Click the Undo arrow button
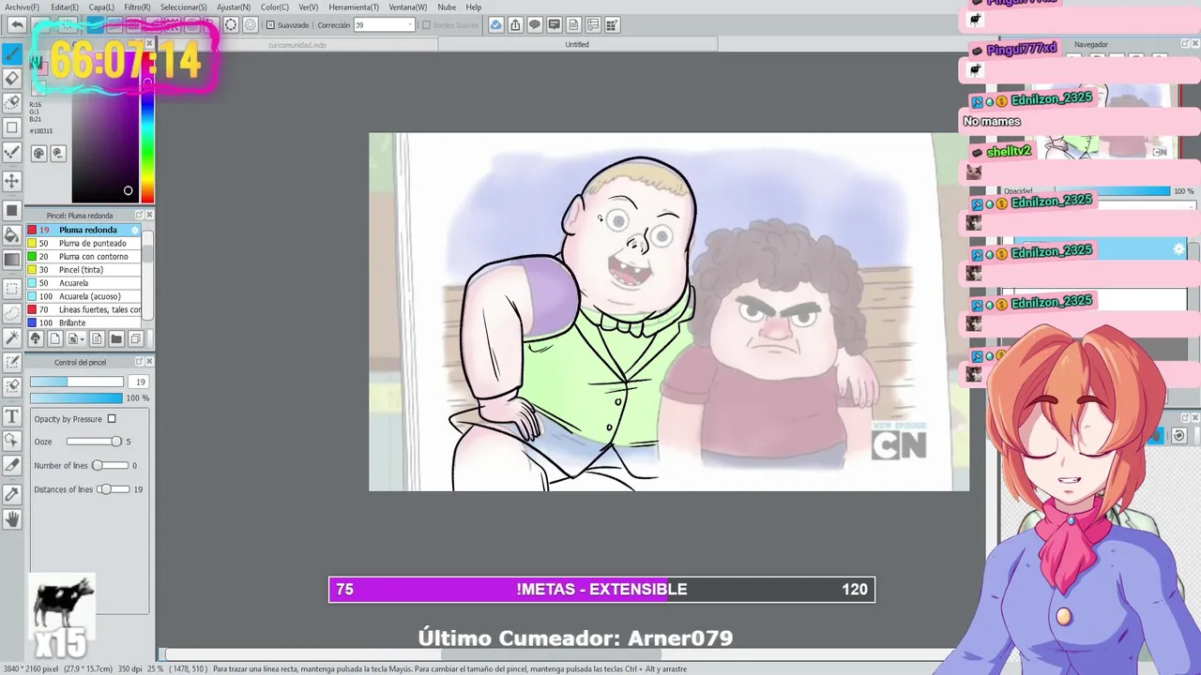 (x=17, y=25)
